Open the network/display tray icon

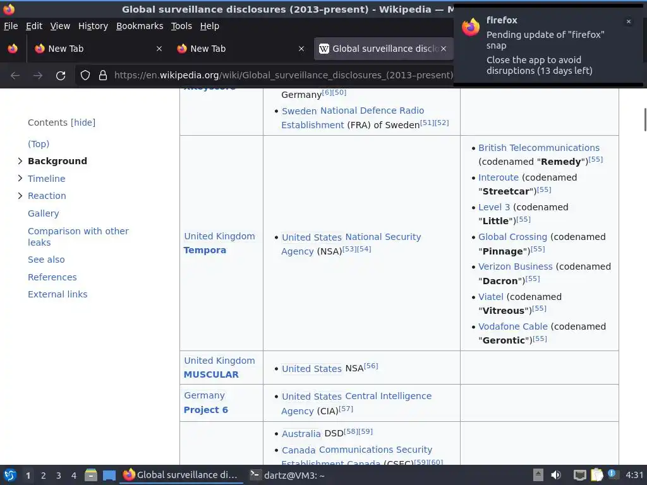580,475
